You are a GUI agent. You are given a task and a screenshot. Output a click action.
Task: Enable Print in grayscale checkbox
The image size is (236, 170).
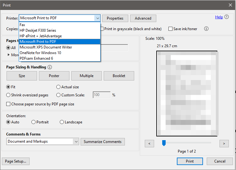102,29
